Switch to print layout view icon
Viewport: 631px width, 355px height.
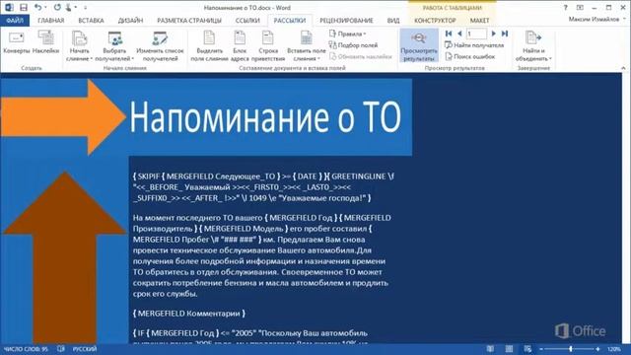(x=509, y=349)
